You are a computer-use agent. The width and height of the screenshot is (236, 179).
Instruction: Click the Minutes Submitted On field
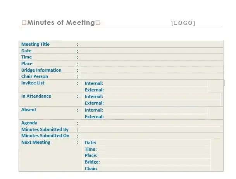pyautogui.click(x=151, y=136)
